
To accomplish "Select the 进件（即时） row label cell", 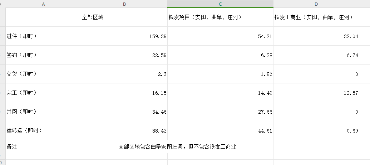I will tap(43, 36).
